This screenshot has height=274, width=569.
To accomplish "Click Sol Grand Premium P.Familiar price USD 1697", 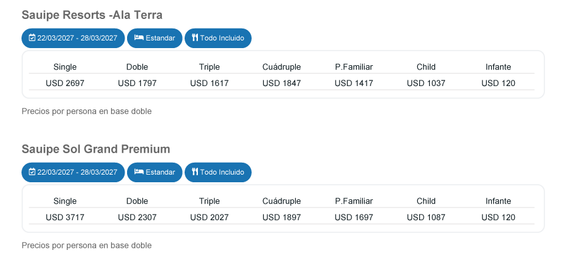I will 354,217.
